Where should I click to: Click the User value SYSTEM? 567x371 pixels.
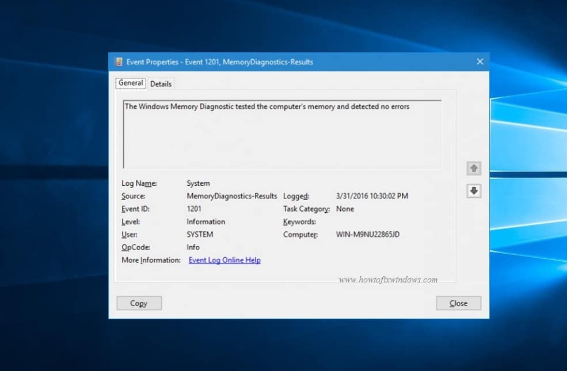pos(200,235)
